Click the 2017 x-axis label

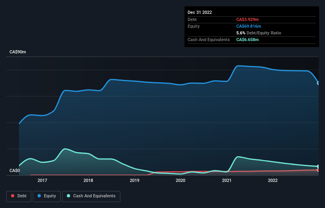(x=42, y=180)
